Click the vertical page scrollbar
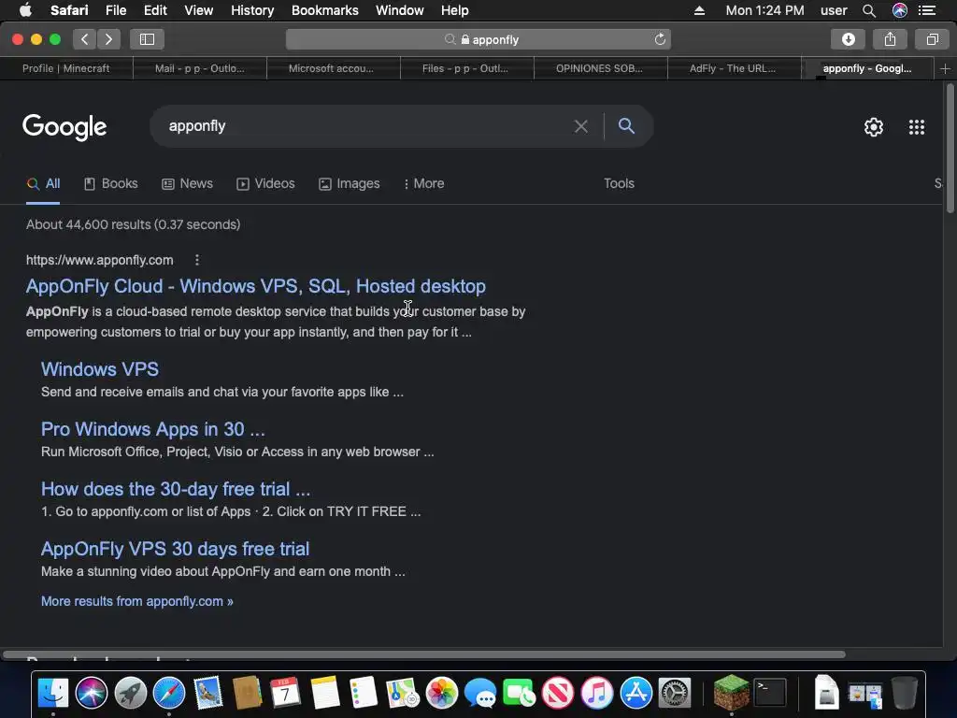 tap(950, 149)
